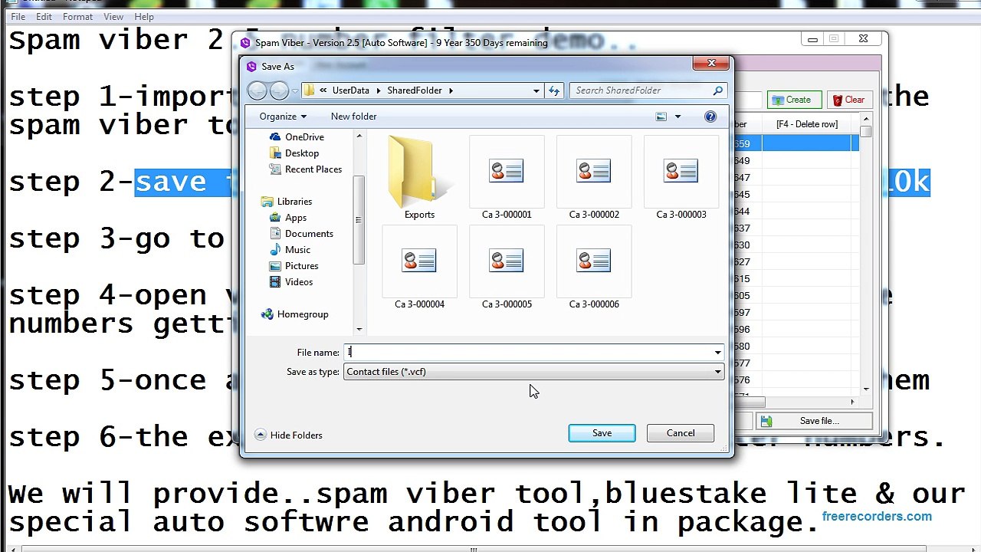Image resolution: width=981 pixels, height=552 pixels.
Task: Expand the view options dropdown arrow
Action: (678, 117)
